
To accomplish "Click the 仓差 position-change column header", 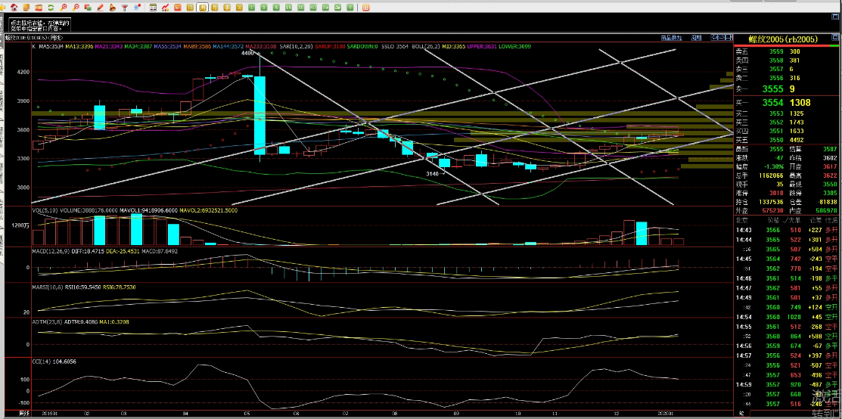I will pyautogui.click(x=815, y=220).
